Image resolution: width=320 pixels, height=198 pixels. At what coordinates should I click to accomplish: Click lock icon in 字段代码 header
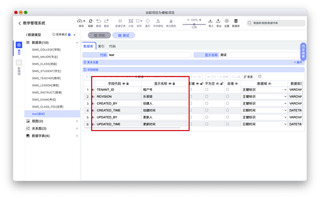(x=127, y=84)
